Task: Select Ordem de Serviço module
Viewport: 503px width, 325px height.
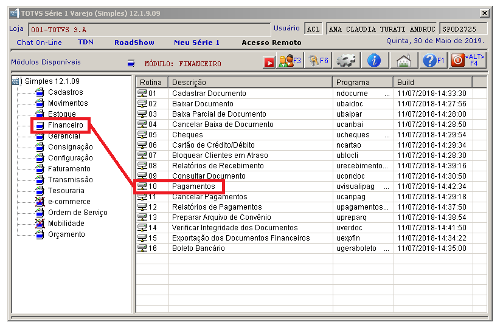Action: tap(78, 213)
